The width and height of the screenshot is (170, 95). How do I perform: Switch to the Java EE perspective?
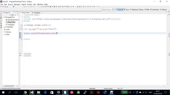coord(120,9)
